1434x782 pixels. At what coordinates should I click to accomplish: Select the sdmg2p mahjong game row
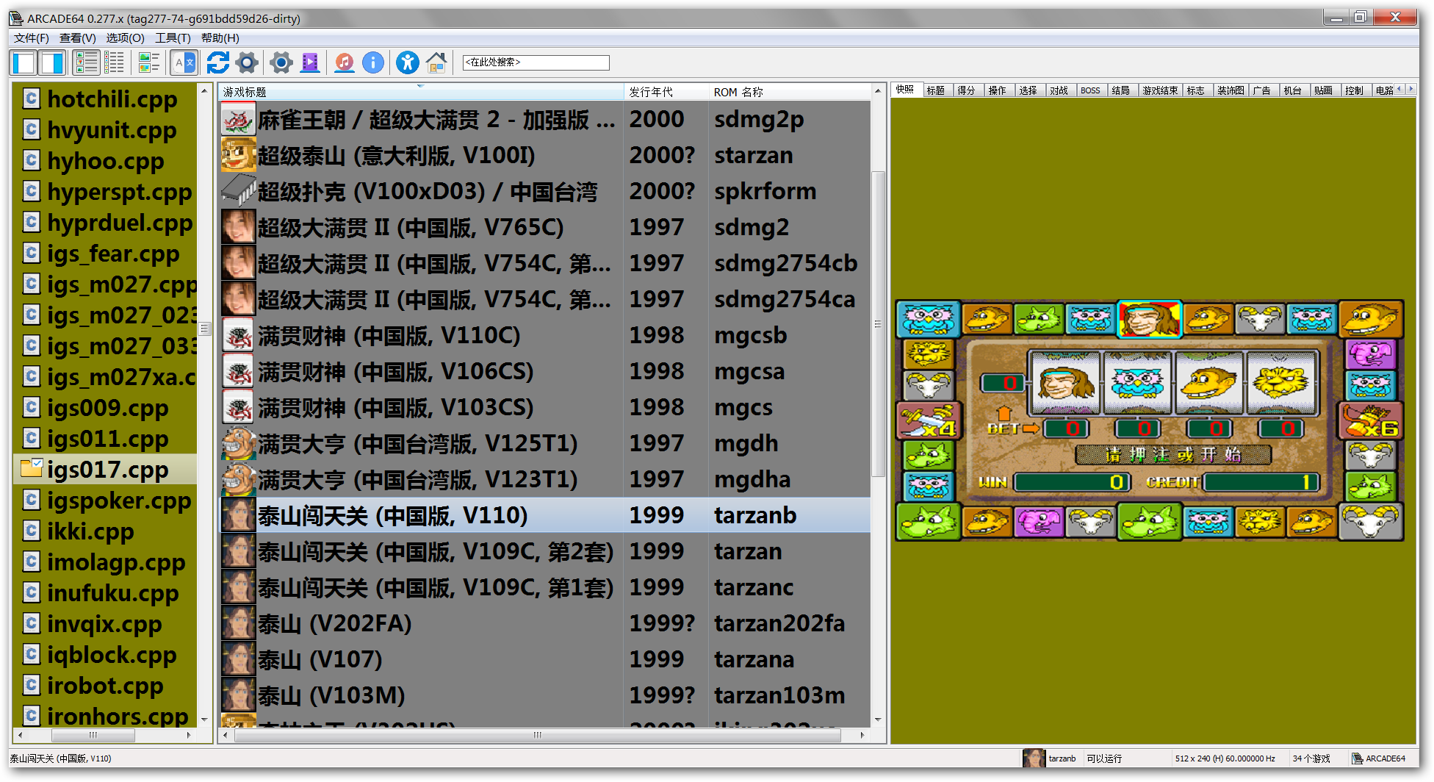point(545,119)
